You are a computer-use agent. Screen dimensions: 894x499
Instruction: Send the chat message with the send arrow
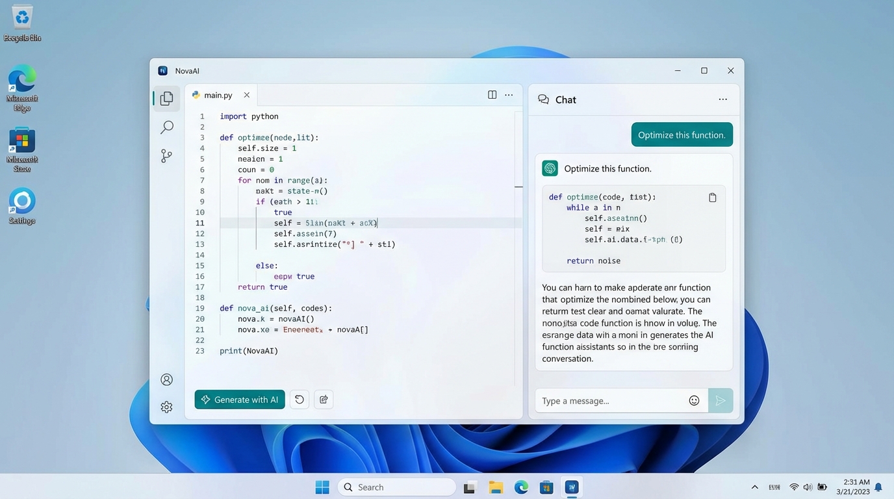[721, 400]
